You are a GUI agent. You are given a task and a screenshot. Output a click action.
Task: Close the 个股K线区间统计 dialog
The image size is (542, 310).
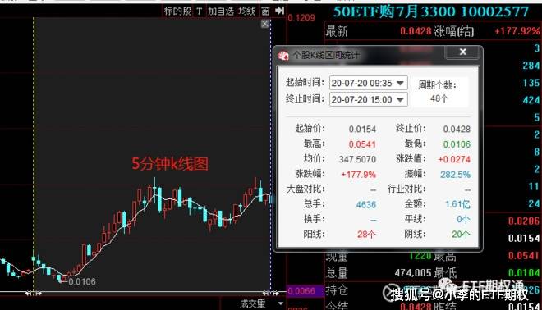pos(463,52)
